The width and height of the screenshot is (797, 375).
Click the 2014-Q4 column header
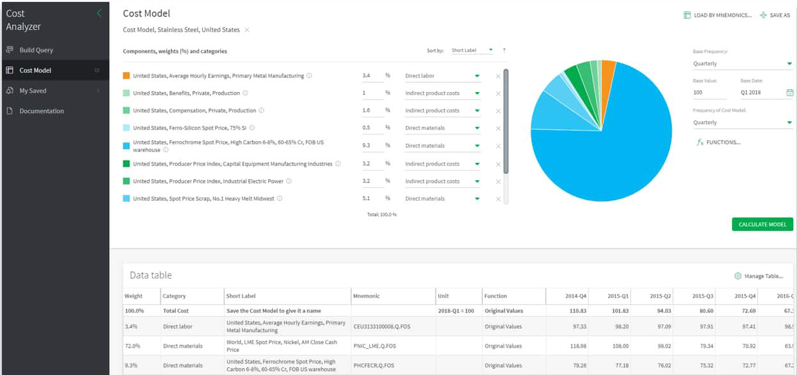pyautogui.click(x=567, y=296)
